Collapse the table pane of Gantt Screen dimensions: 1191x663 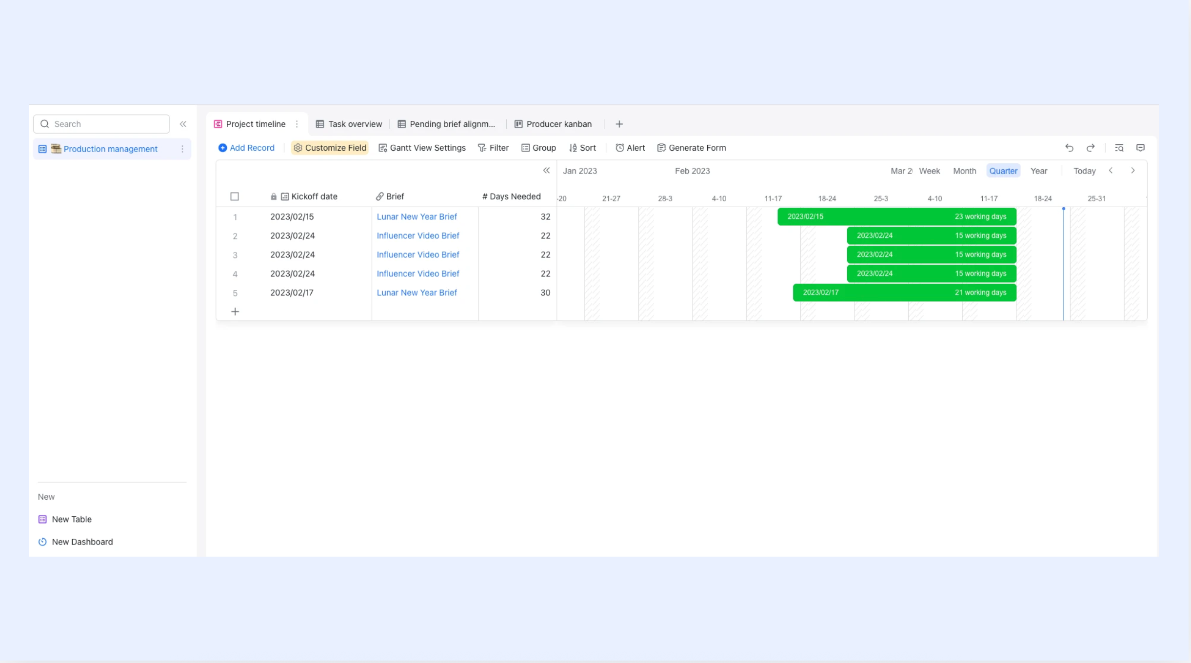[x=546, y=171]
